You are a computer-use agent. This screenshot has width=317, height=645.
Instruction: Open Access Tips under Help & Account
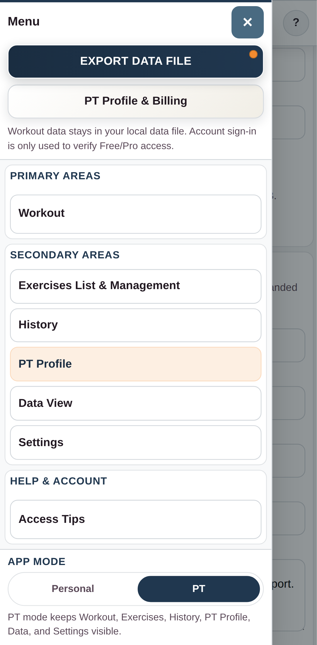pos(136,519)
